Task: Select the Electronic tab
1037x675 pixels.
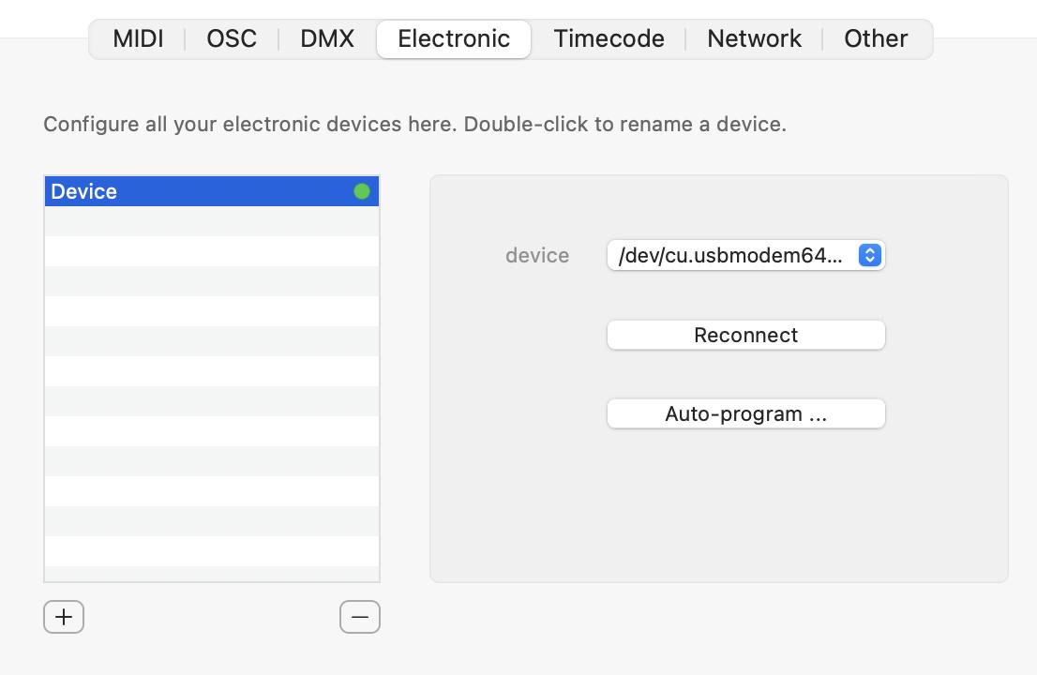Action: (x=454, y=39)
